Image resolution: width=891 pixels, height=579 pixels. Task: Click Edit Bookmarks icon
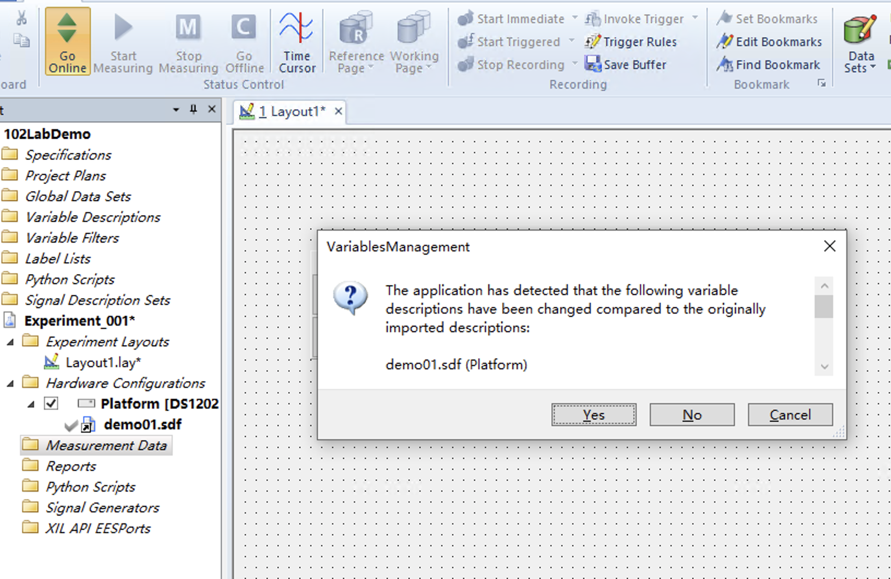(x=725, y=42)
